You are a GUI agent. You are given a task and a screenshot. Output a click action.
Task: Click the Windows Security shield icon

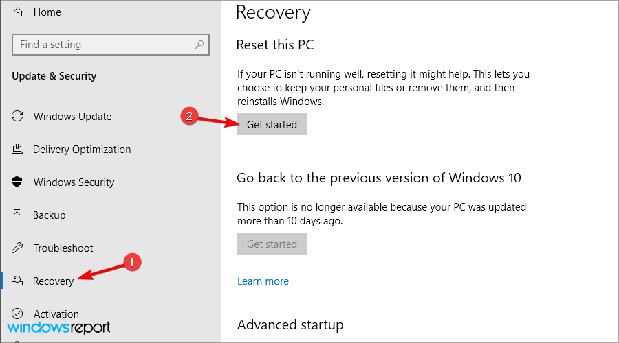click(x=17, y=182)
